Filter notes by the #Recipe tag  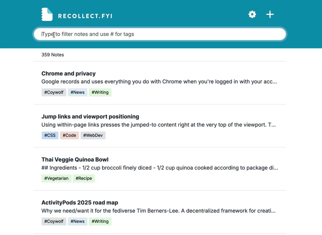[84, 178]
